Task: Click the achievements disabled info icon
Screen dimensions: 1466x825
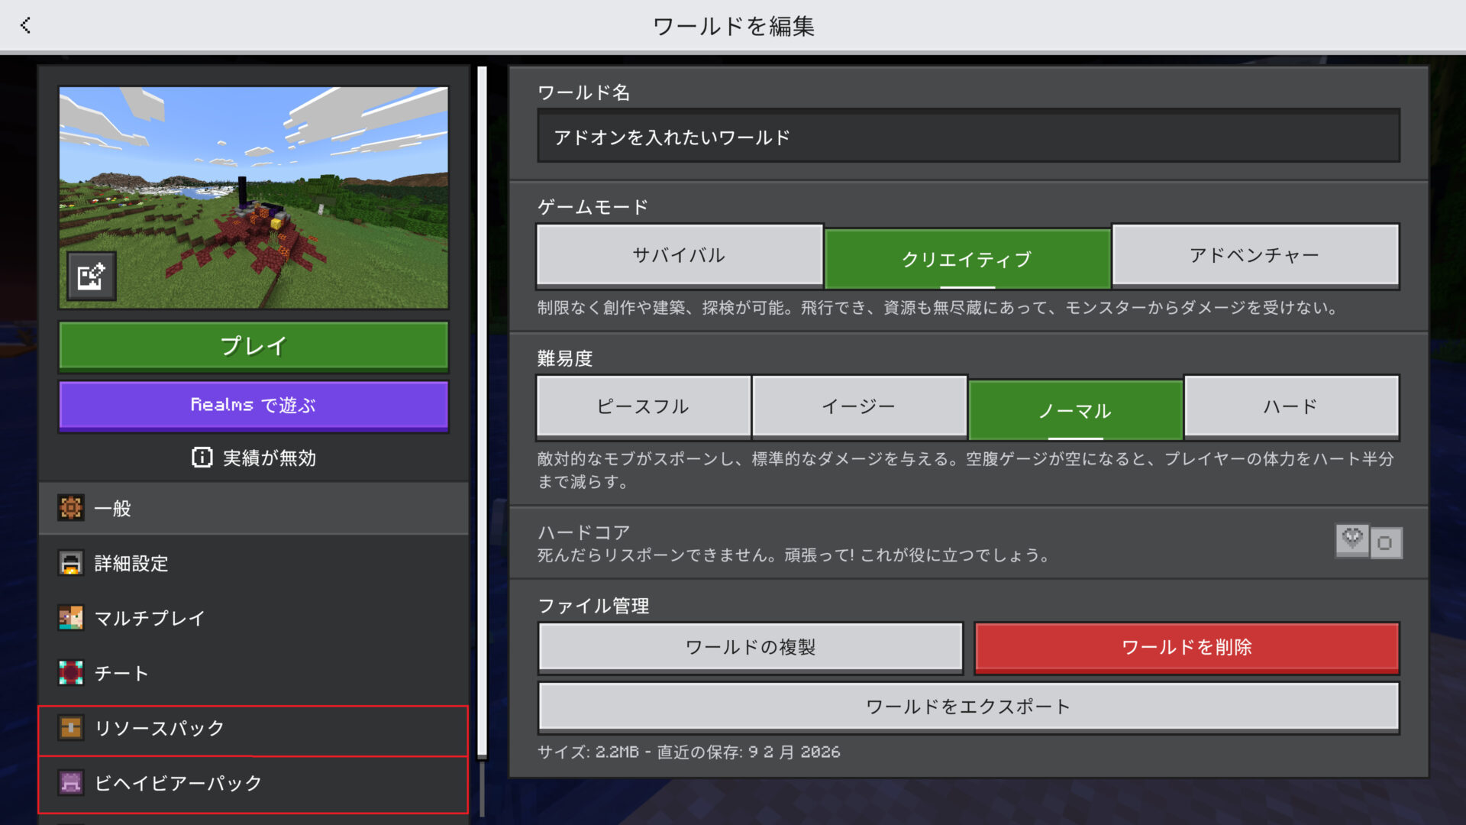Action: point(202,458)
